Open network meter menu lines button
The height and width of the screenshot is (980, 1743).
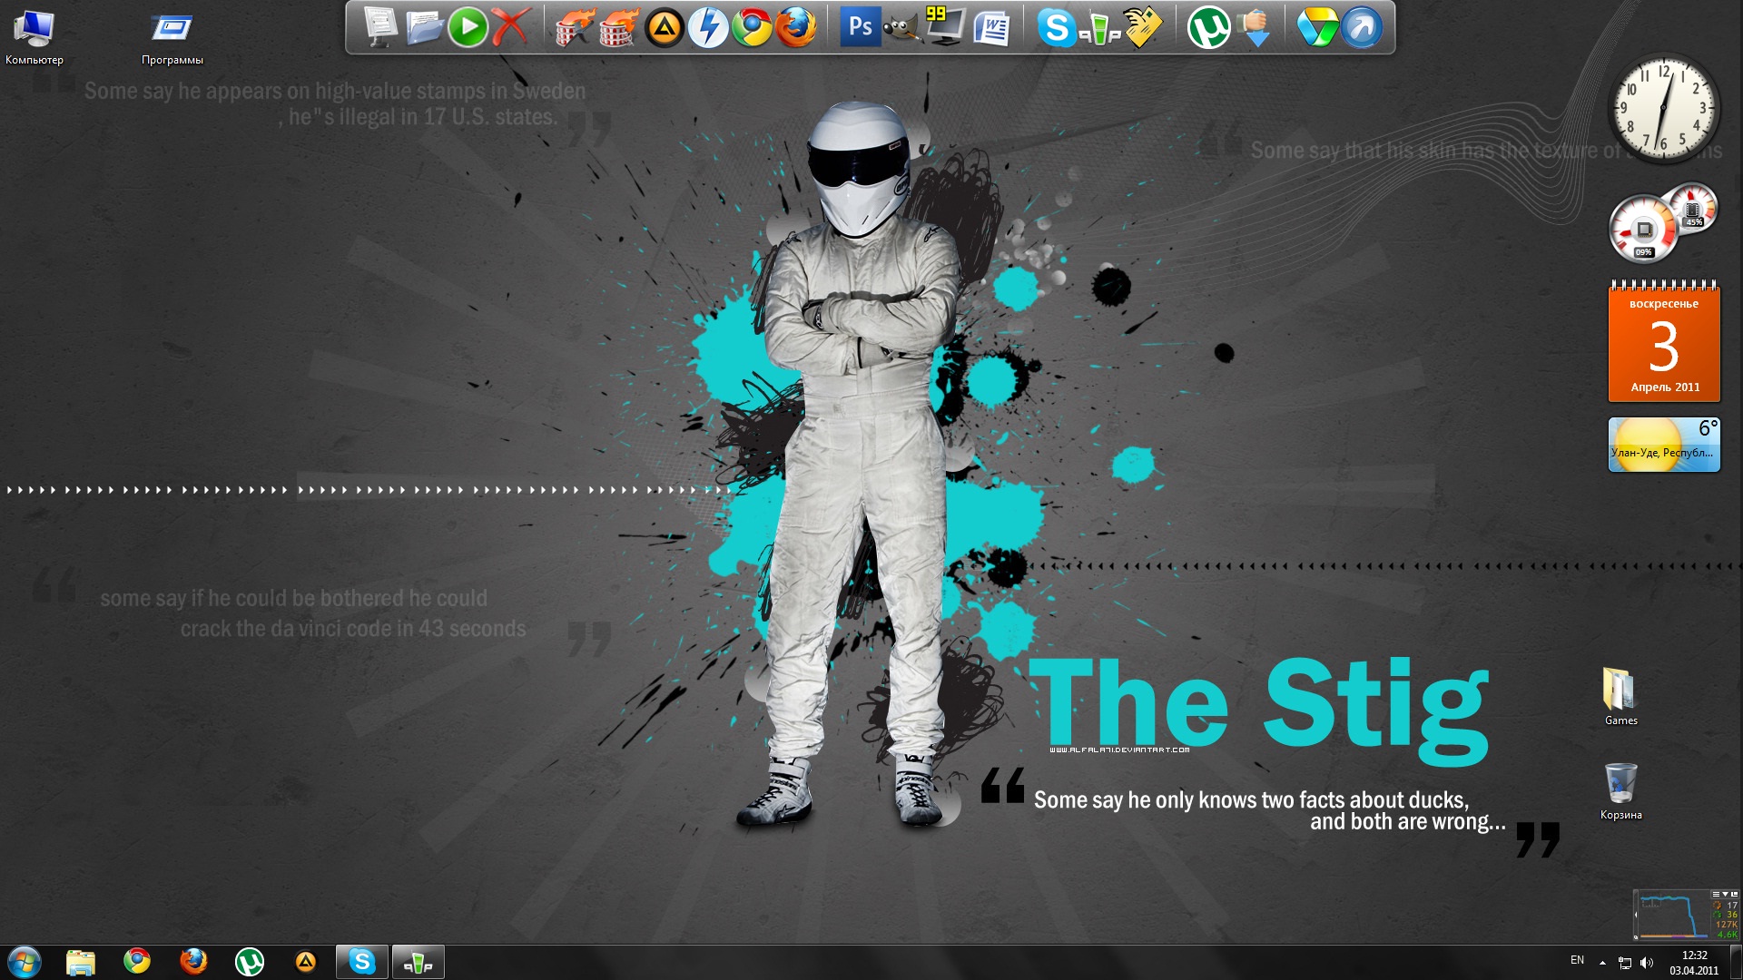1716,894
